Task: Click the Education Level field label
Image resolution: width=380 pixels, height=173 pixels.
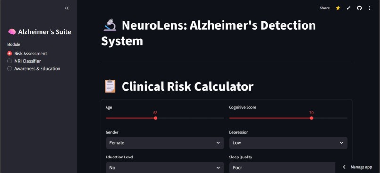Action: 119,157
